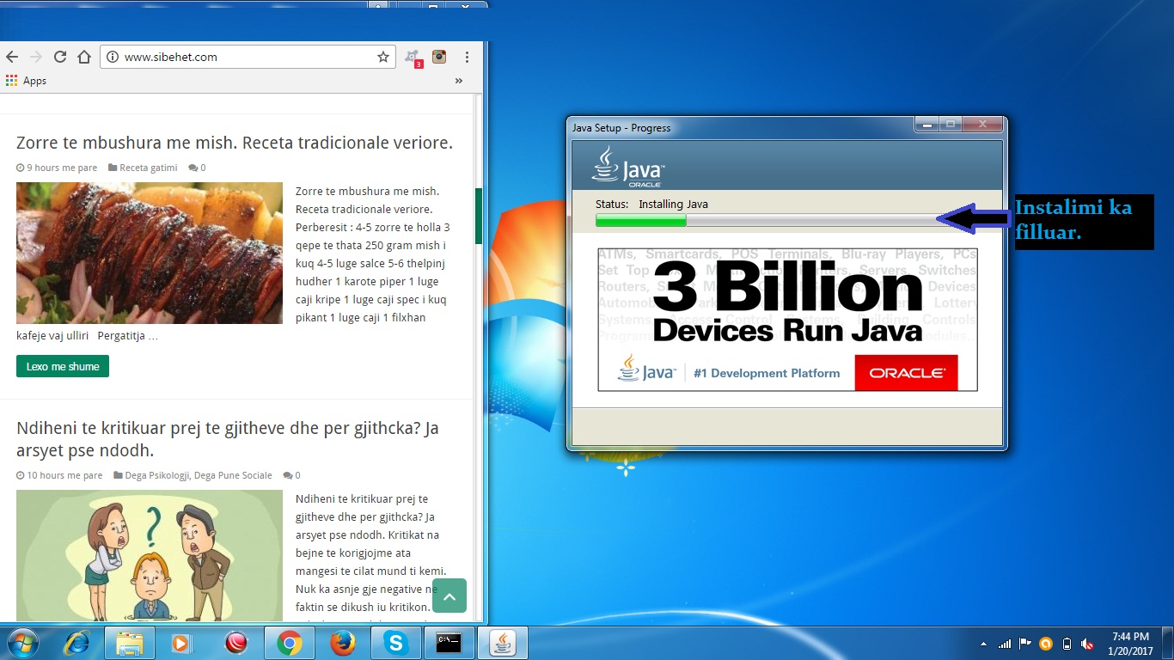Open the Instagram extension icon

point(439,57)
